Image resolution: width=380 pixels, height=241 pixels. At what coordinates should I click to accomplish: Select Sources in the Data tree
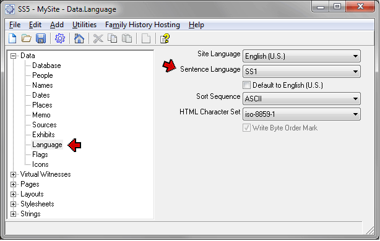[x=45, y=125]
